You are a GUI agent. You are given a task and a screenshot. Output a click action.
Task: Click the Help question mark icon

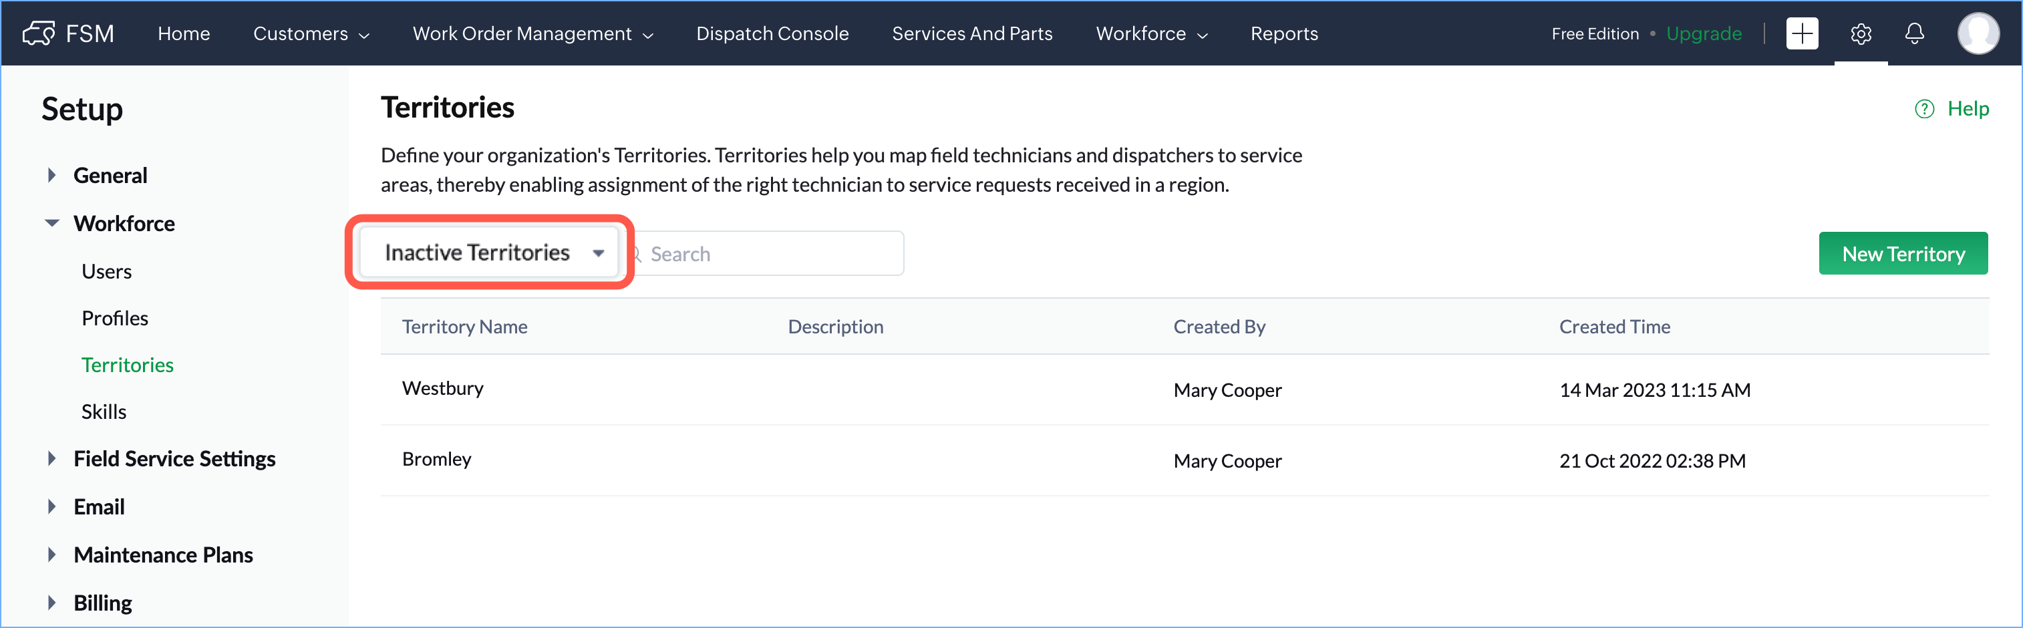(x=1924, y=109)
